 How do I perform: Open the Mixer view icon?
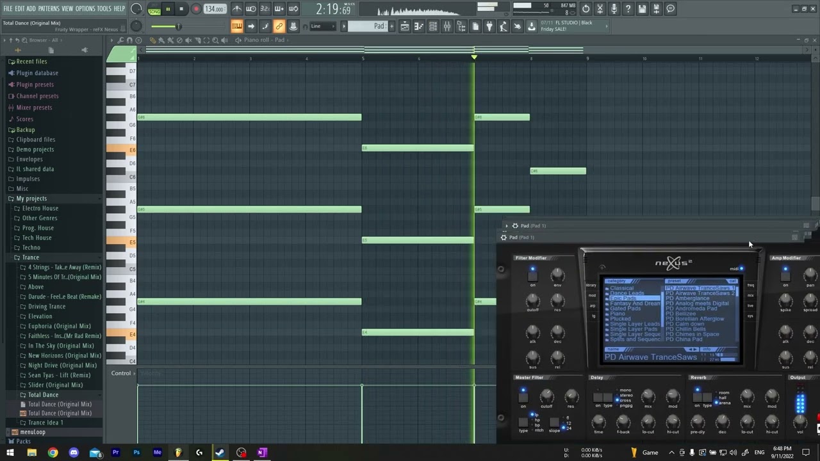tap(447, 26)
